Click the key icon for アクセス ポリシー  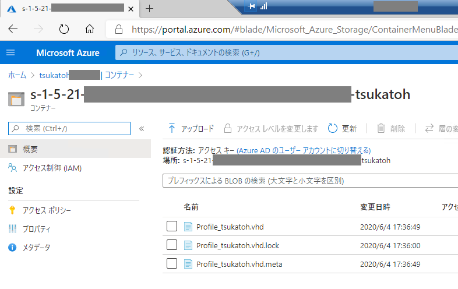(x=12, y=210)
